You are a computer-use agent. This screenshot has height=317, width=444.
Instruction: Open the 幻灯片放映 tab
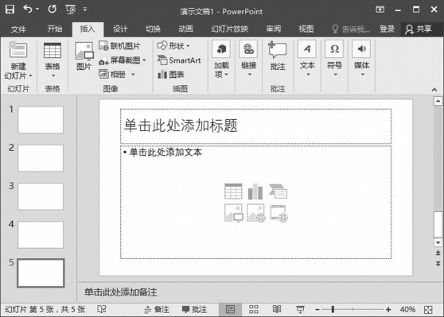230,29
